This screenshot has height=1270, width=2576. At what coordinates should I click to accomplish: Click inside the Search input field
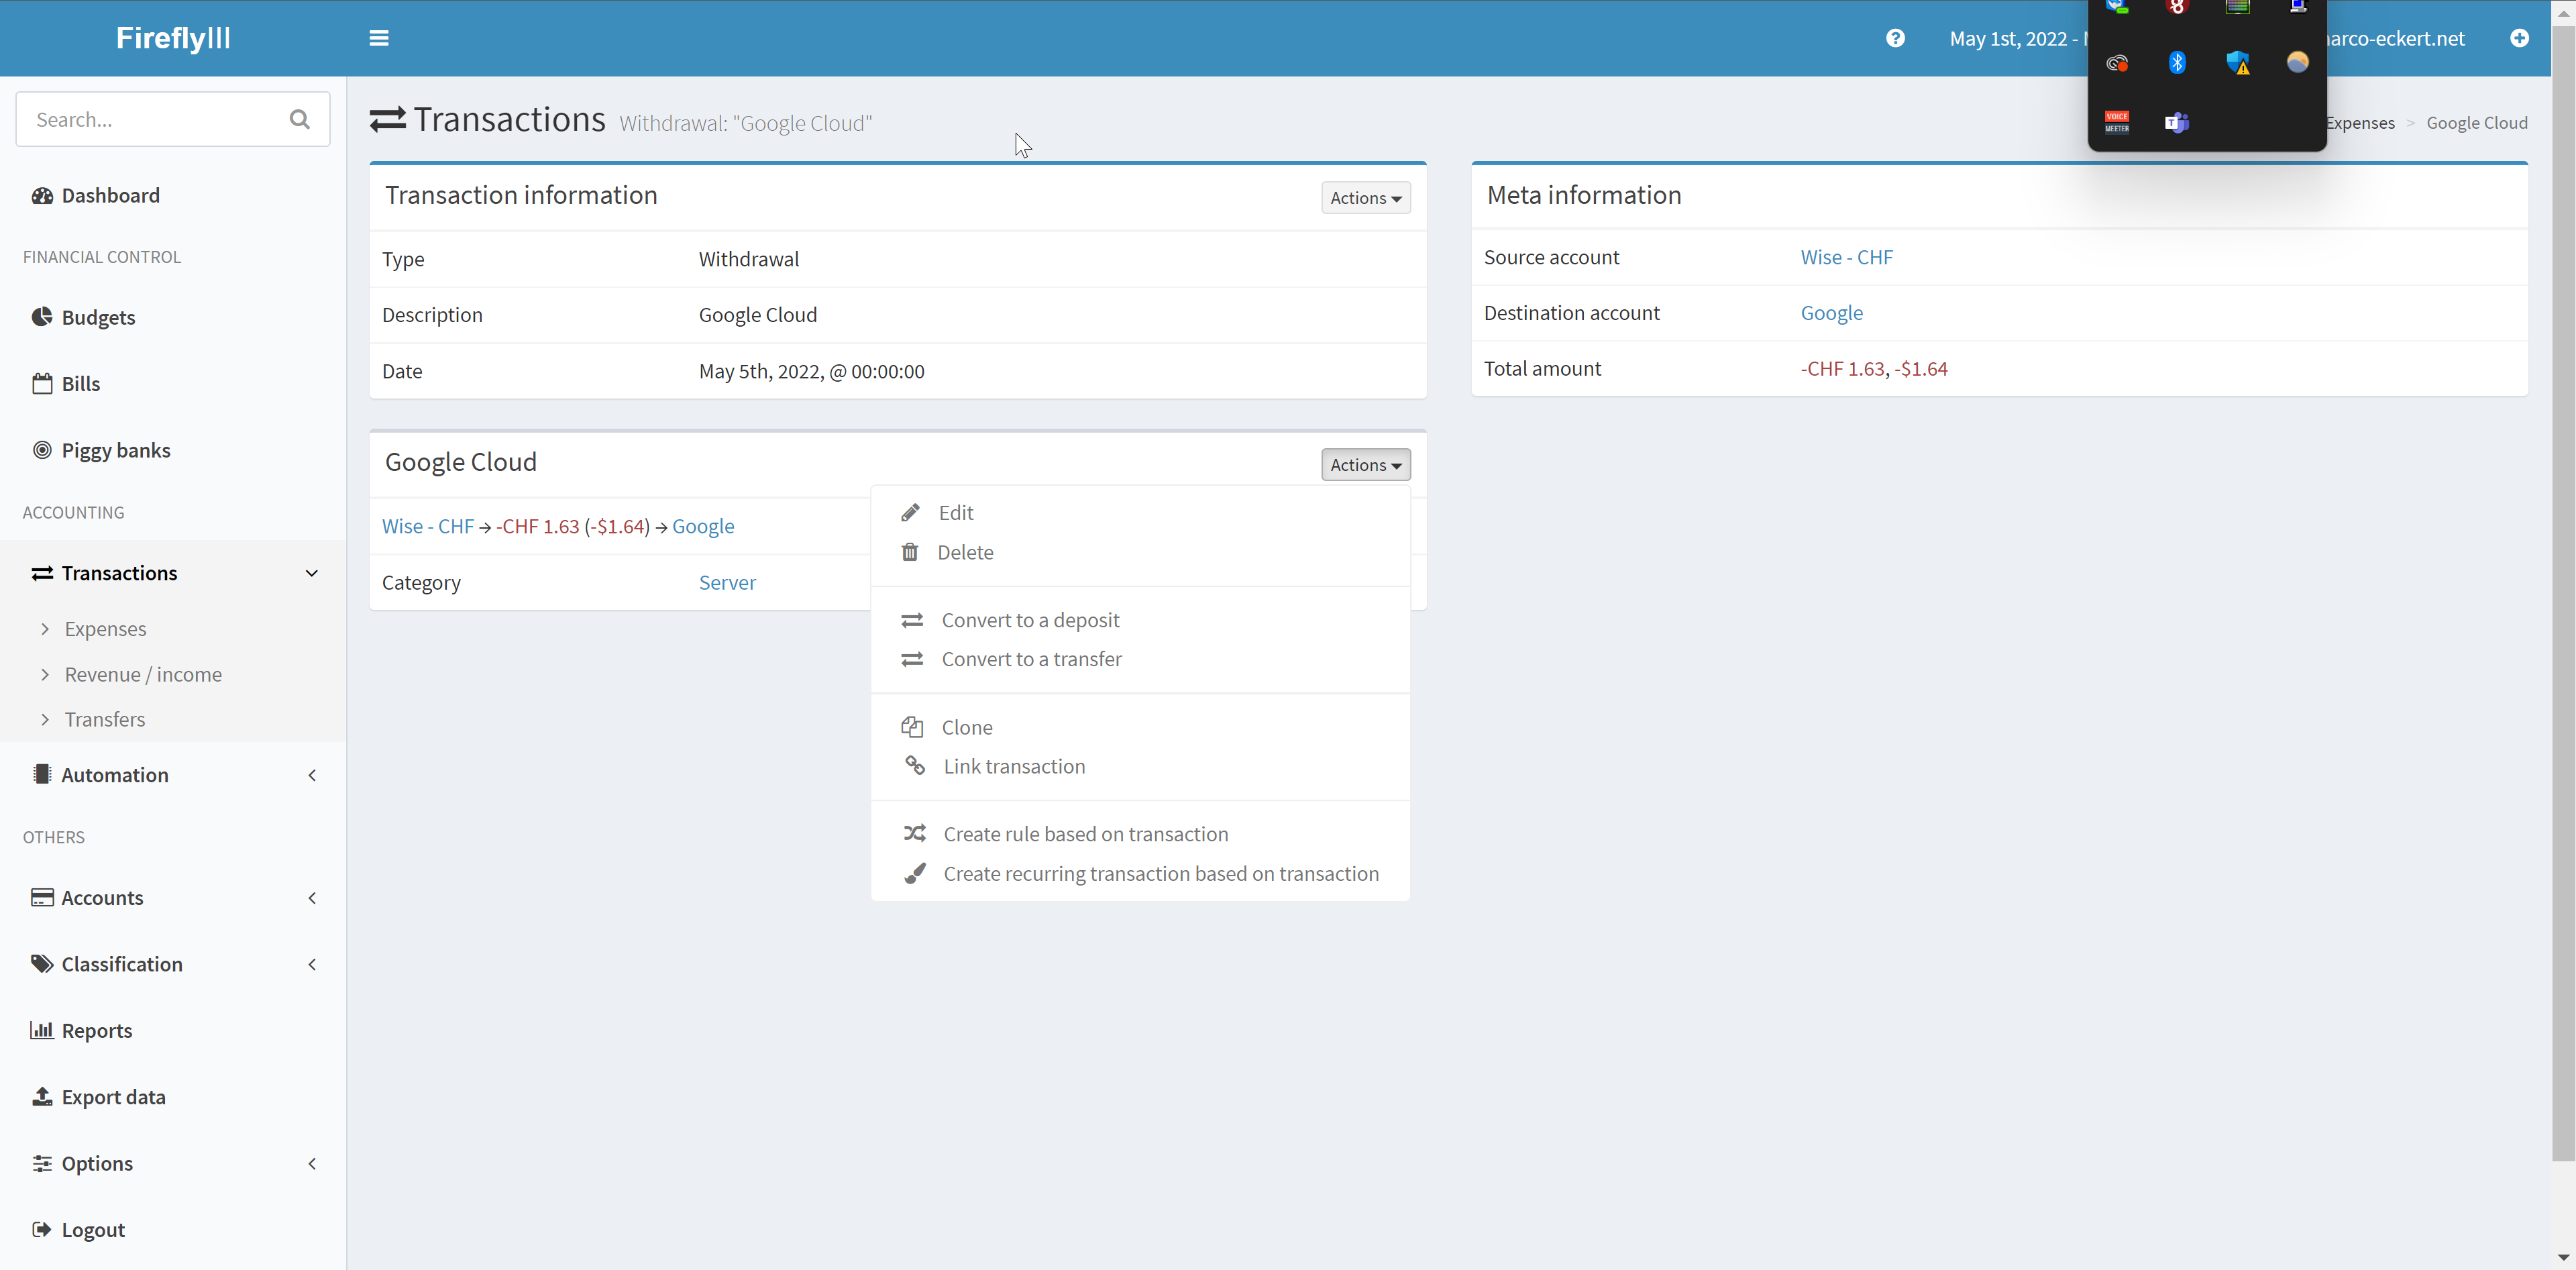tap(150, 119)
